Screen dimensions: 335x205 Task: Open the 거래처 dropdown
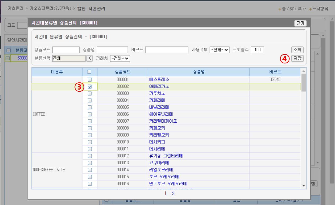coord(120,58)
